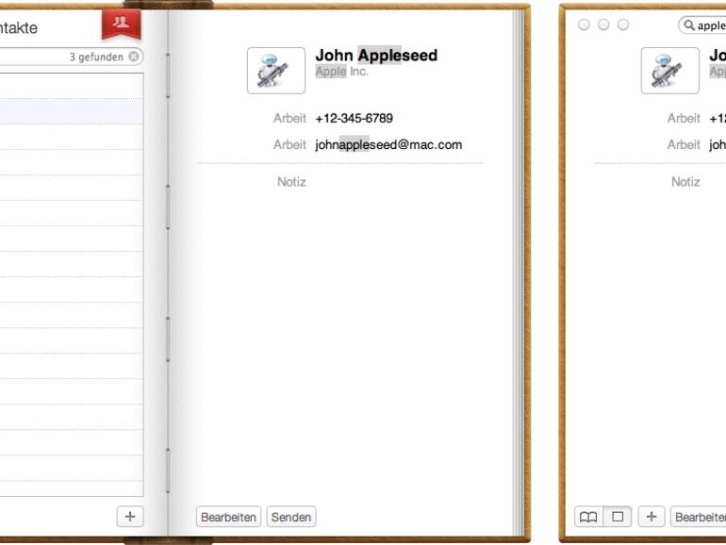726x545 pixels.
Task: Click the phone number +12-345-6789
Action: click(354, 118)
